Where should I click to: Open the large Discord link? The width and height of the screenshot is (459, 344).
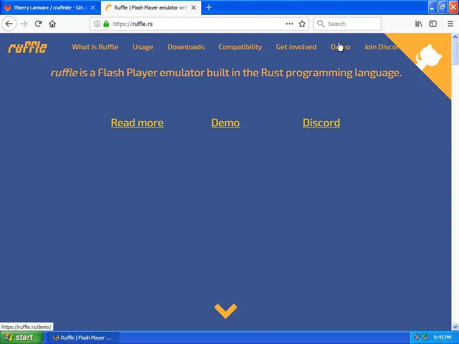tap(321, 123)
